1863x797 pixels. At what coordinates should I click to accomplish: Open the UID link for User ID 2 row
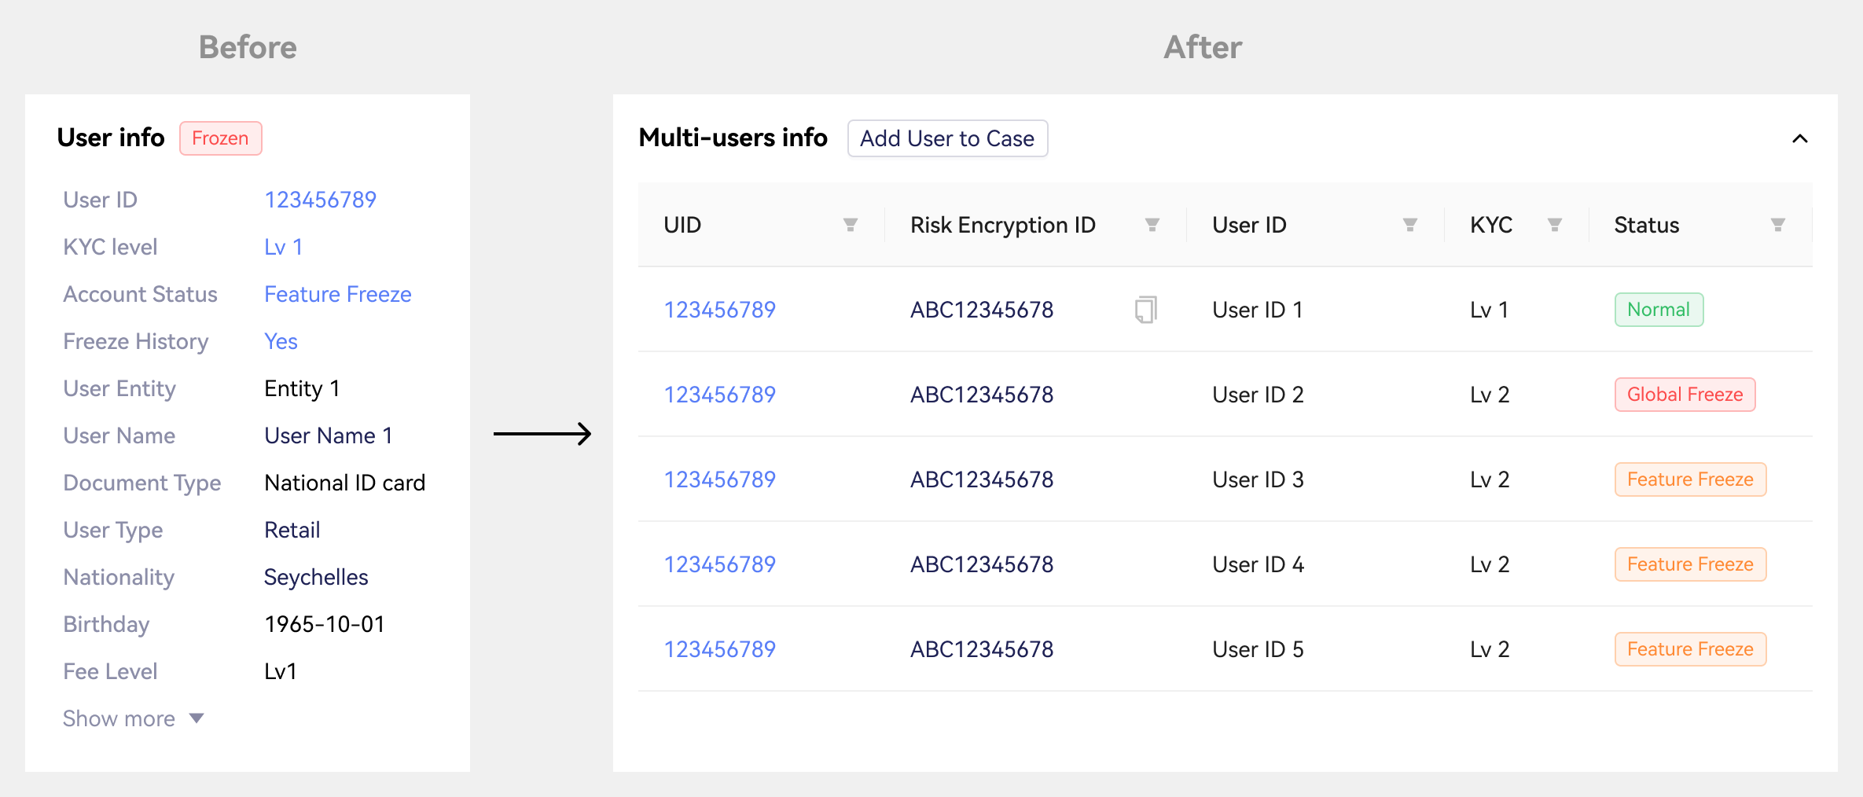[719, 395]
